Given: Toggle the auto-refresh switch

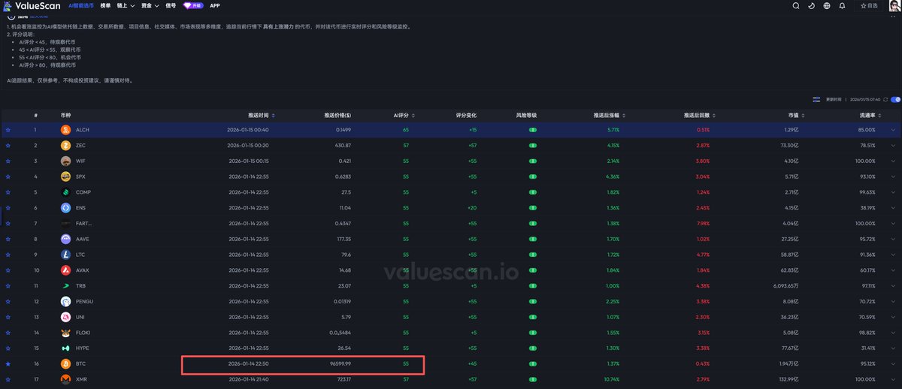Looking at the screenshot, I should [896, 99].
